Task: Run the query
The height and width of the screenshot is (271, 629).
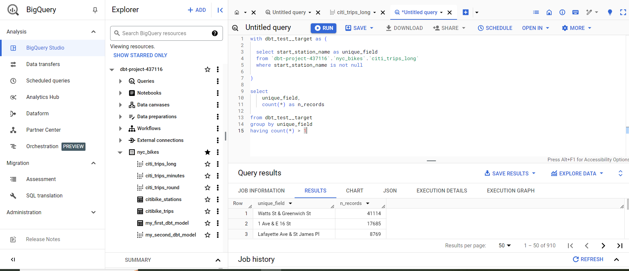Action: point(324,28)
